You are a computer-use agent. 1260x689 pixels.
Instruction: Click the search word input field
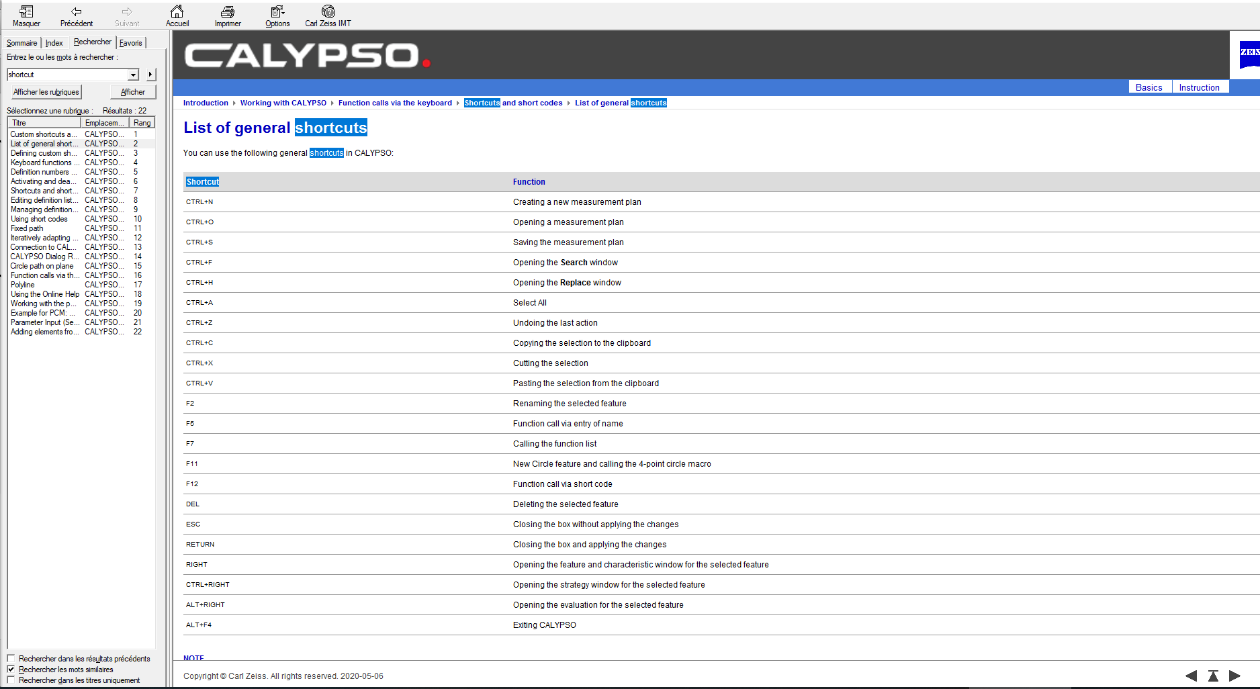point(67,75)
